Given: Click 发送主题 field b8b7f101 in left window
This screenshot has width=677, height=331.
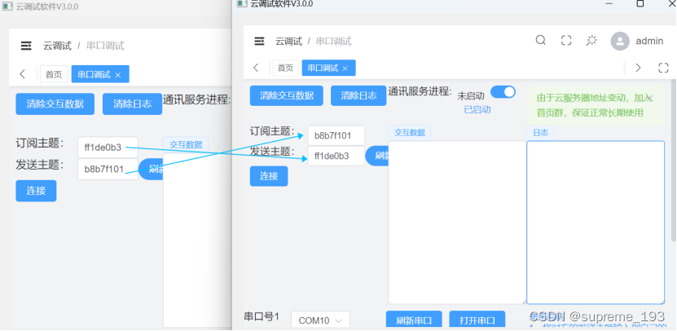Looking at the screenshot, I should click(x=108, y=169).
